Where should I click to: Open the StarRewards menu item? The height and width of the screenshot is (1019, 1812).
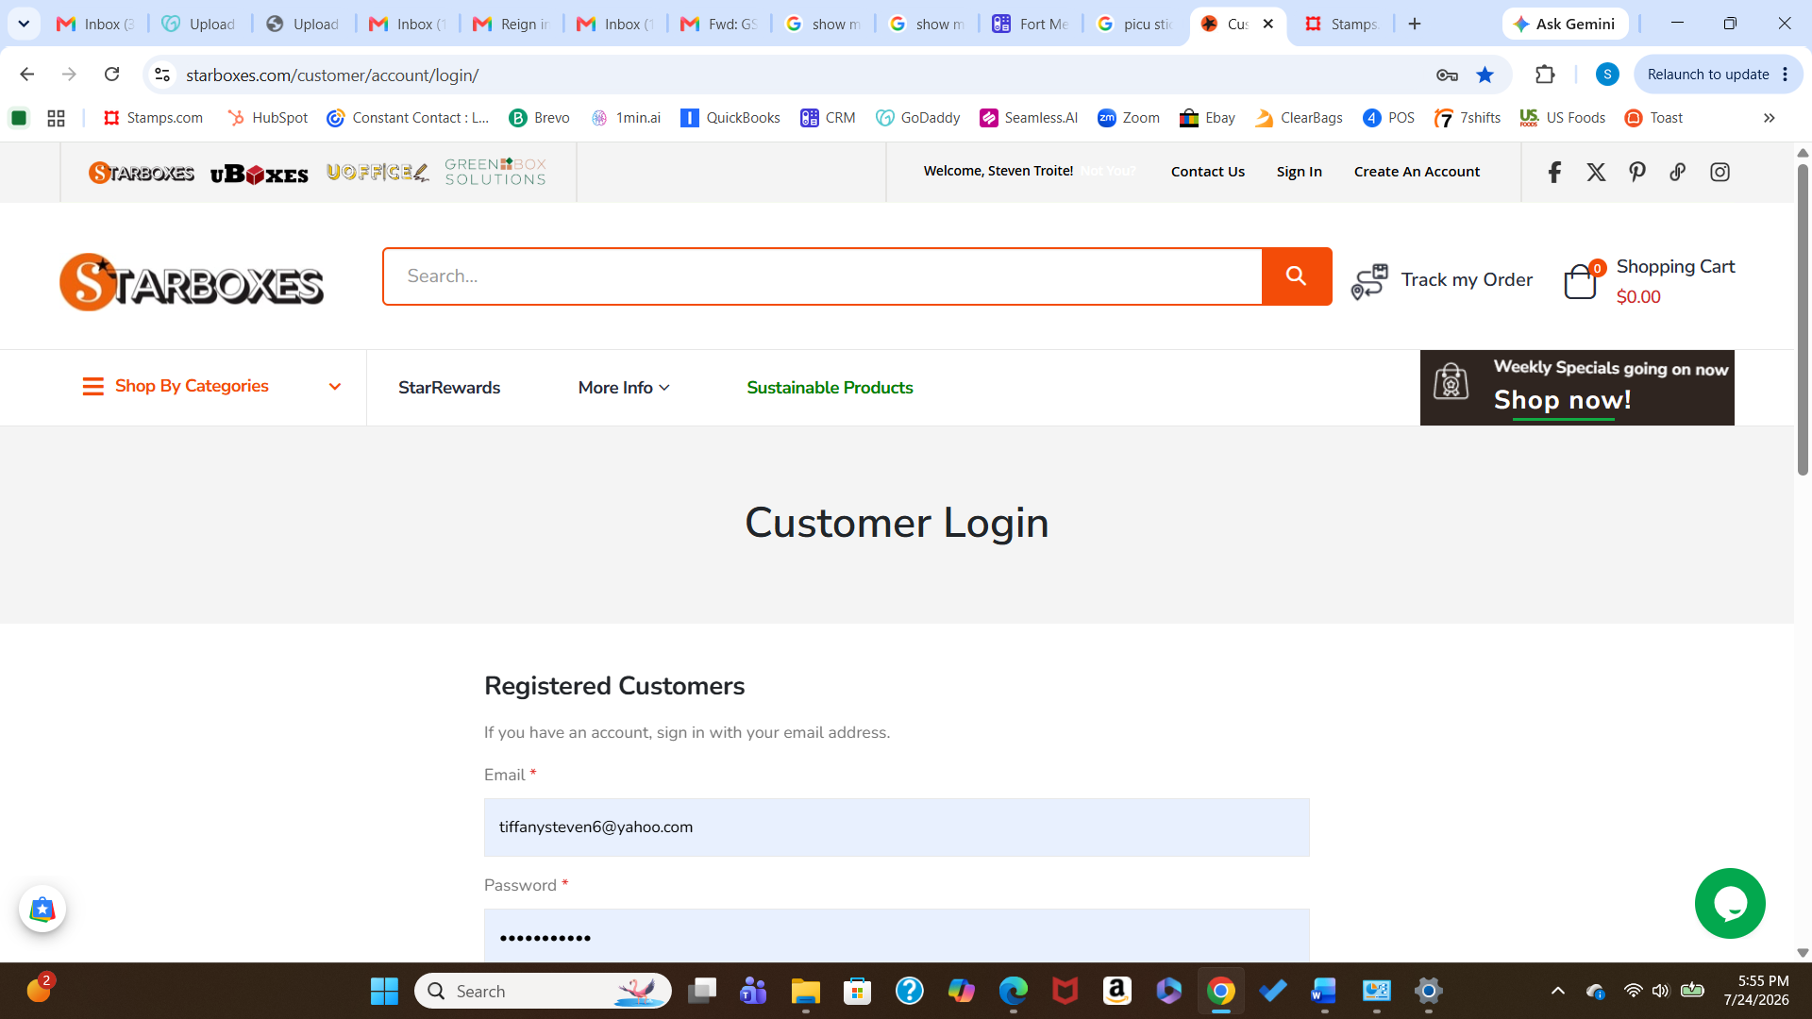tap(449, 388)
